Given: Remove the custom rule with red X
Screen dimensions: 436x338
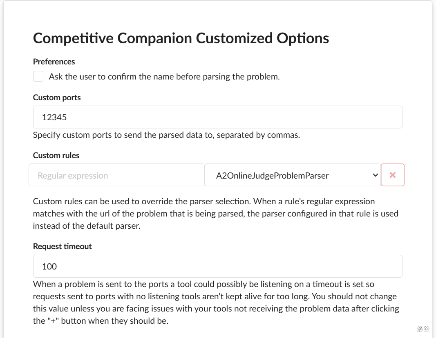Looking at the screenshot, I should (x=393, y=175).
